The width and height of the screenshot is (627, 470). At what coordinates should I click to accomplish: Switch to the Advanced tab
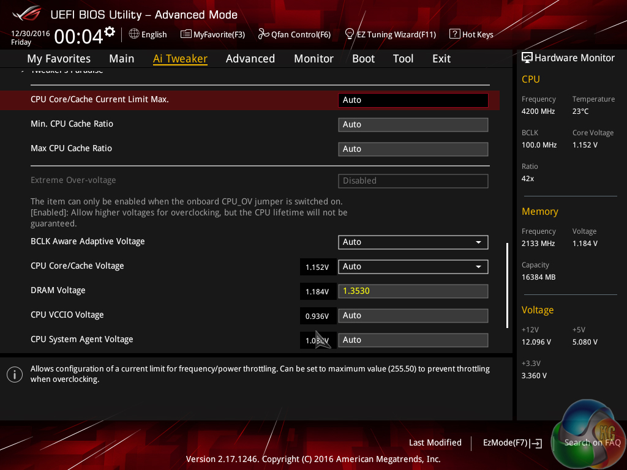250,59
